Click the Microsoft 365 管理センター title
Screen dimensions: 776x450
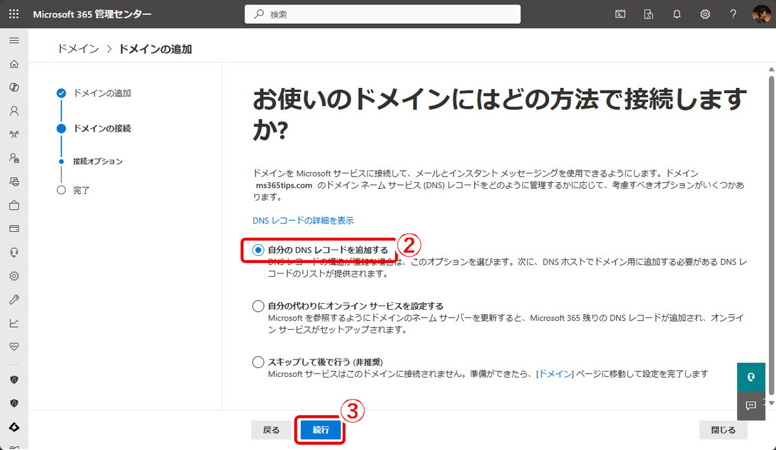click(92, 14)
